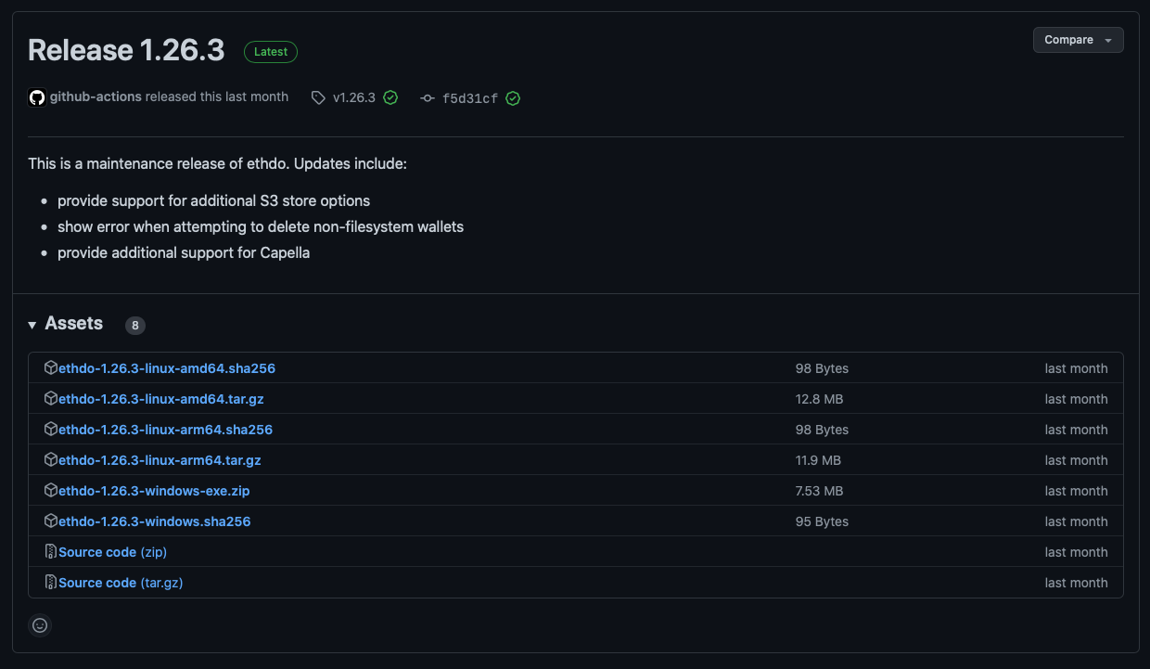Click 'last month' in the windows.sha256 row

(x=1076, y=521)
